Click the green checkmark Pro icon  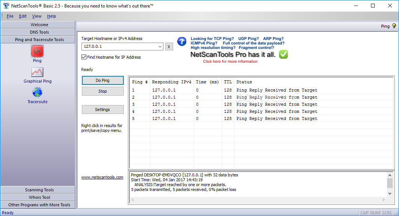(x=283, y=54)
